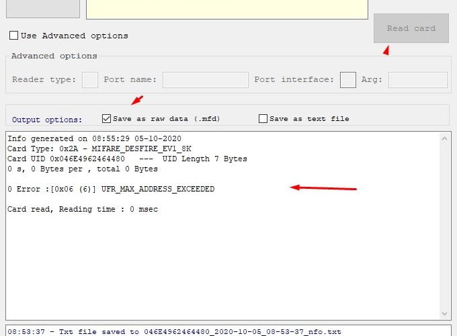Viewport: 457px width, 336px height.
Task: Click the 'Card read, Reading time' line
Action: [83, 209]
